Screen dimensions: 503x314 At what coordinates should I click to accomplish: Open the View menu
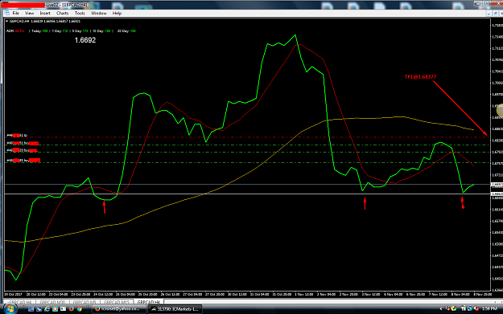29,13
